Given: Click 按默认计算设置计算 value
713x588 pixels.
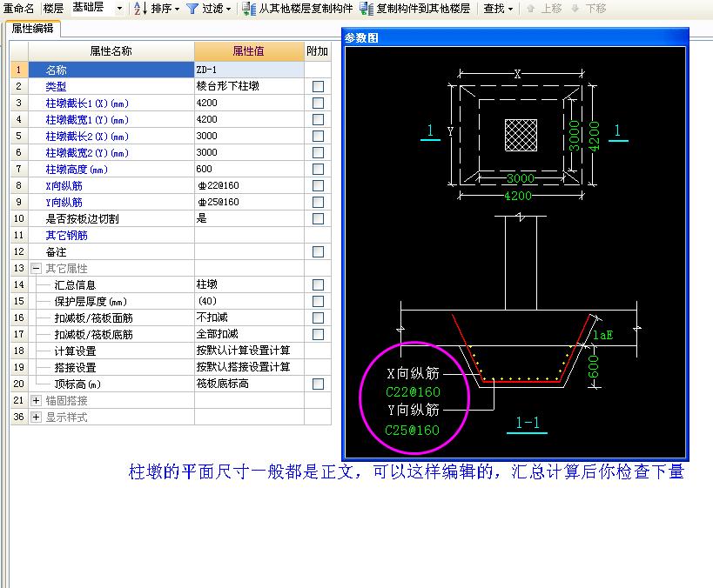Looking at the screenshot, I should (249, 351).
